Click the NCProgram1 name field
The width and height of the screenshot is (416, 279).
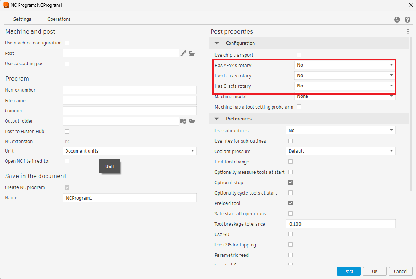coord(130,198)
